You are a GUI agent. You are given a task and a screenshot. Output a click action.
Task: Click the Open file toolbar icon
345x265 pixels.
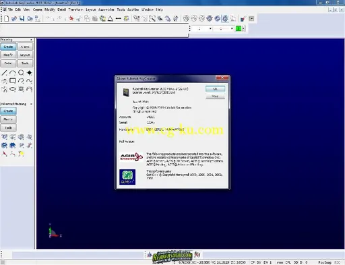(x=14, y=19)
